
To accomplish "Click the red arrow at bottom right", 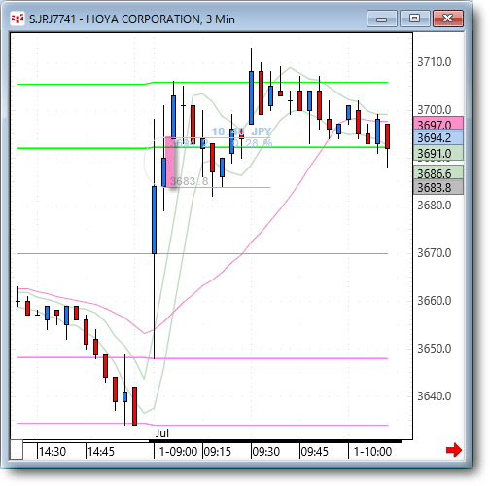I will [x=453, y=450].
